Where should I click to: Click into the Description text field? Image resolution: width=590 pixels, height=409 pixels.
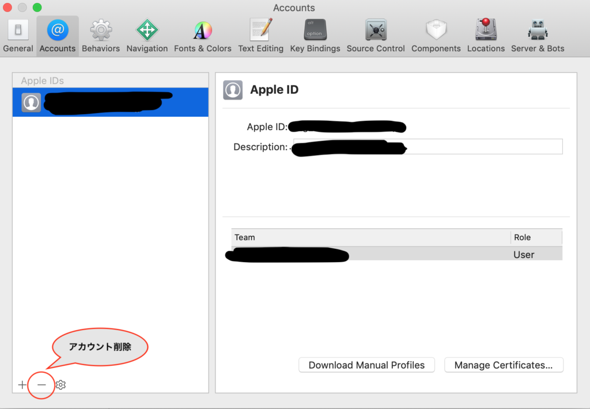point(428,146)
